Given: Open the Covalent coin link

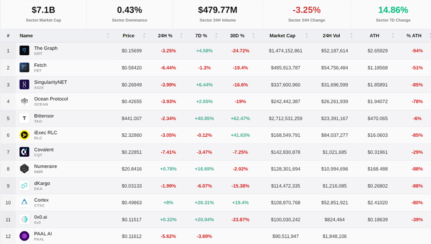Looking at the screenshot, I should click(44, 149).
